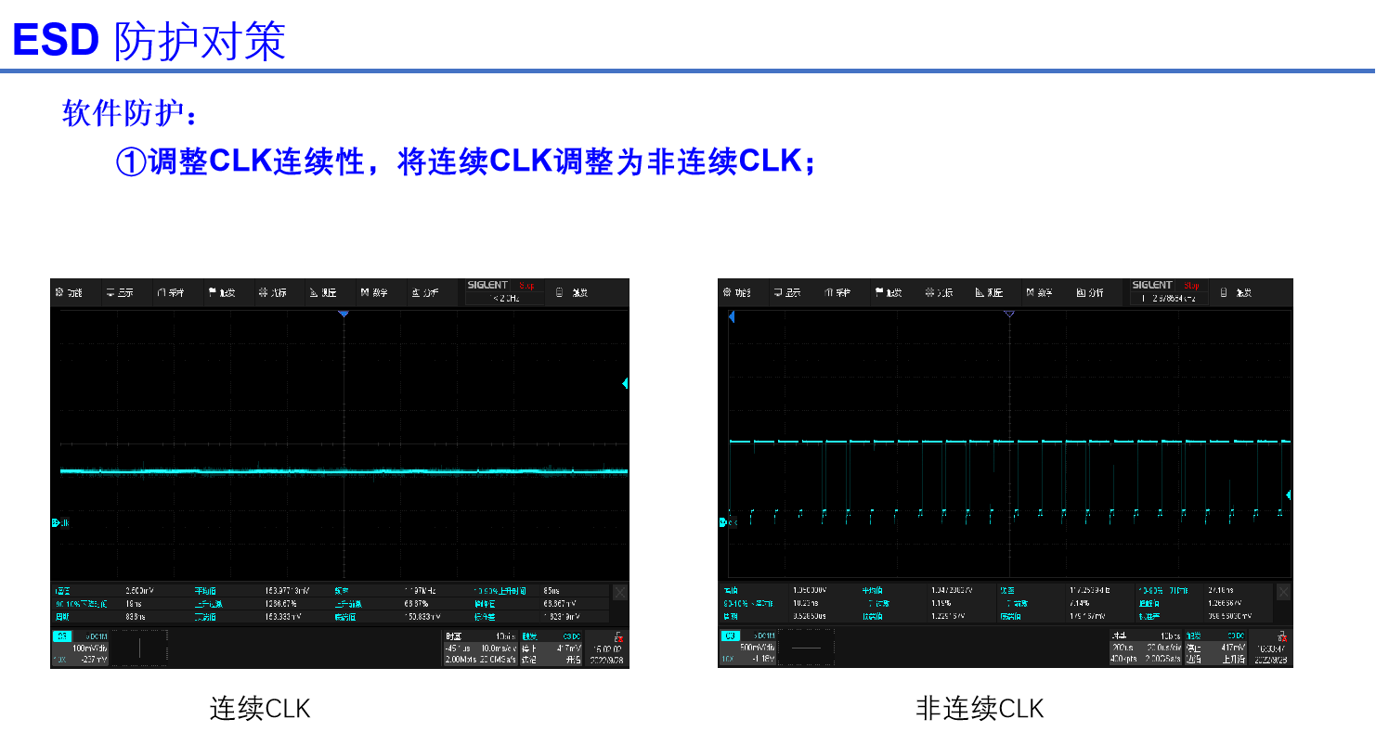
Task: Open the 功能 (Utility) menu icon on left oscilloscope
Action: [x=70, y=292]
